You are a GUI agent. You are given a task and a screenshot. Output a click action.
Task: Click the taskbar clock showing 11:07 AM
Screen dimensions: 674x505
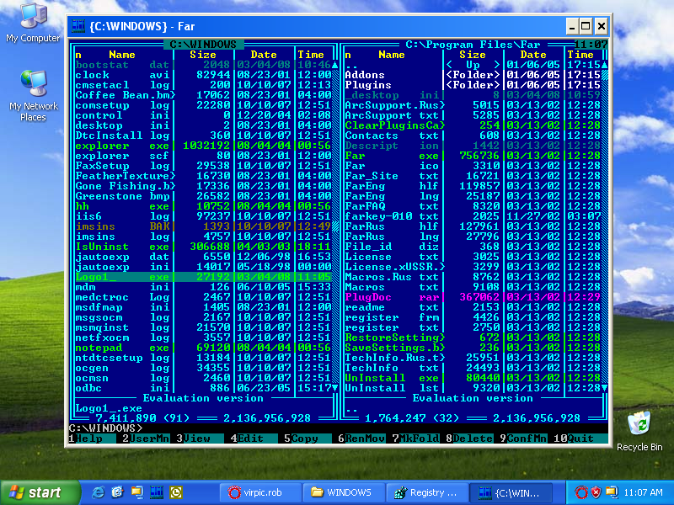[x=643, y=492]
